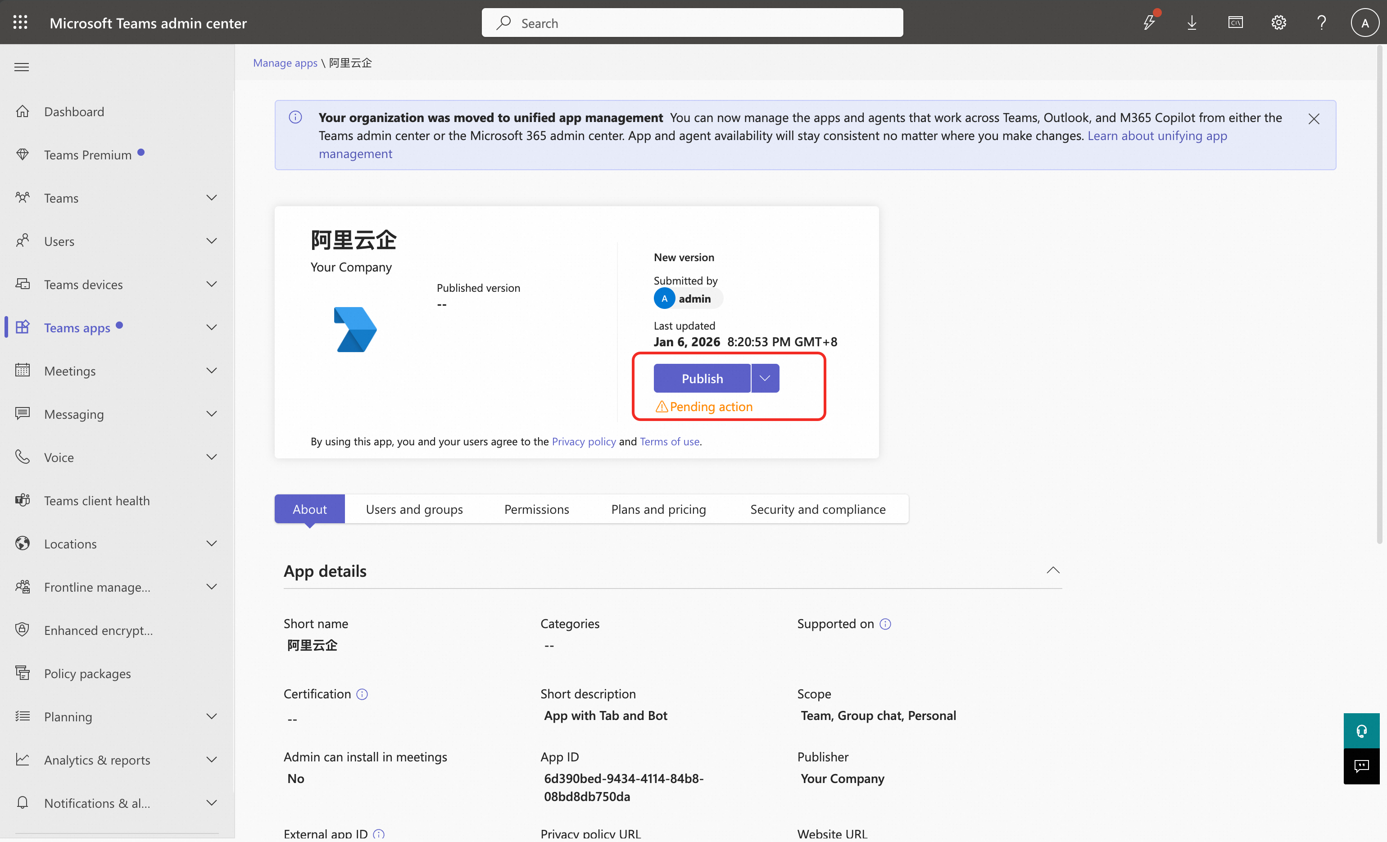Open the teal support headset button

point(1361,730)
